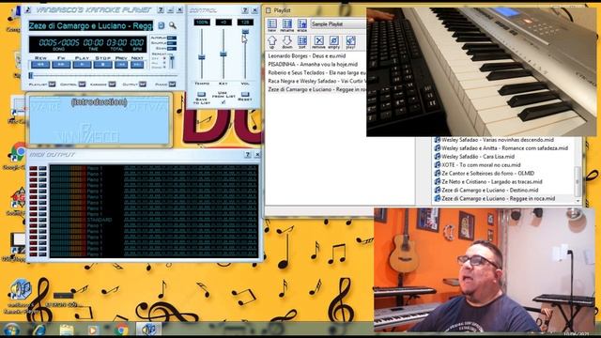Skip to next song with Next button
601x338 pixels.
(x=137, y=65)
